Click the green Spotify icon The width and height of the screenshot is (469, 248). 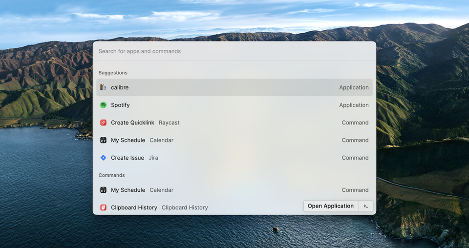pyautogui.click(x=103, y=105)
